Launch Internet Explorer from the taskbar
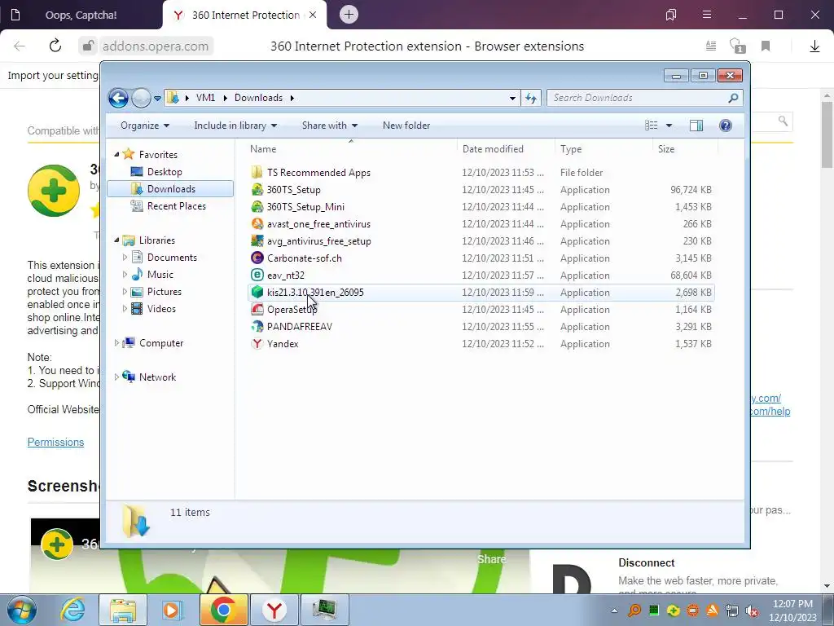This screenshot has width=834, height=626. (72, 610)
